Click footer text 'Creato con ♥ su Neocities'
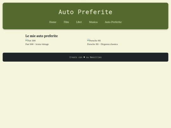The width and height of the screenshot is (171, 128). click(x=85, y=57)
